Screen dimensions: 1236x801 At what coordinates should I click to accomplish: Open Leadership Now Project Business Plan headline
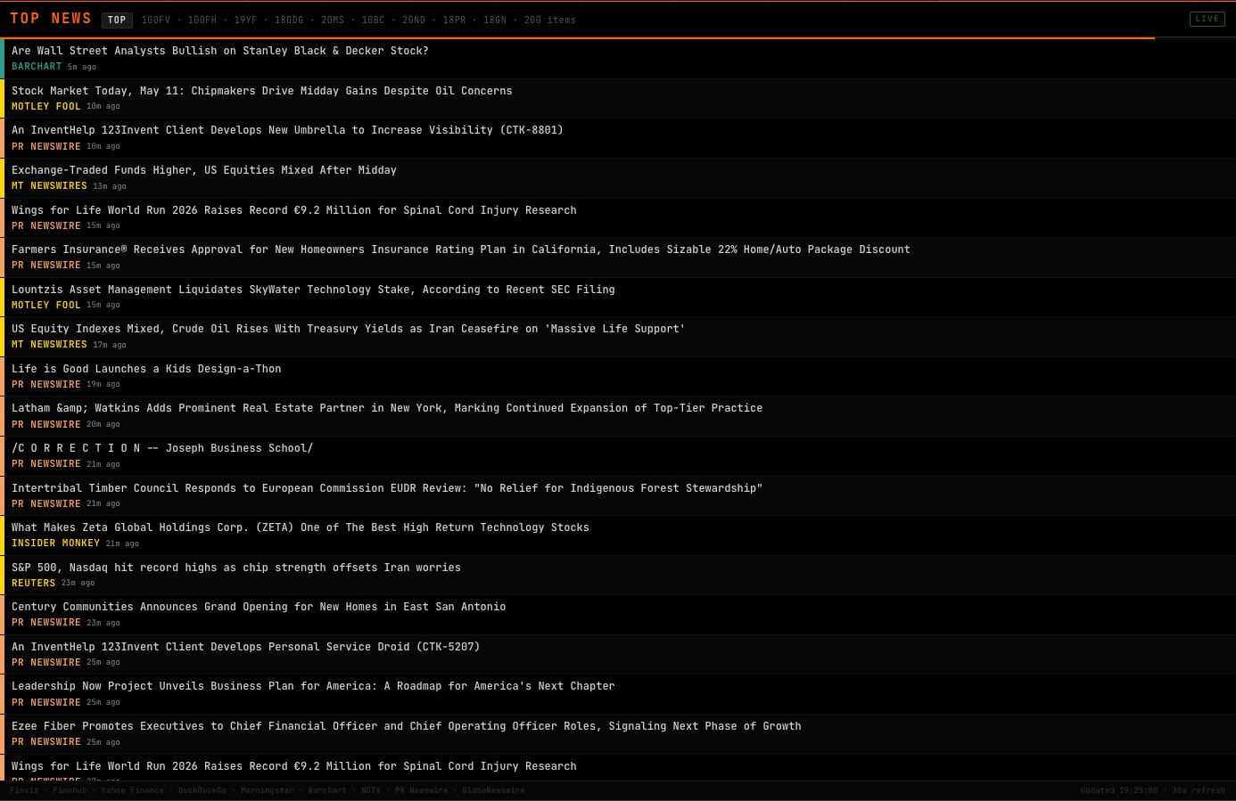pos(313,686)
